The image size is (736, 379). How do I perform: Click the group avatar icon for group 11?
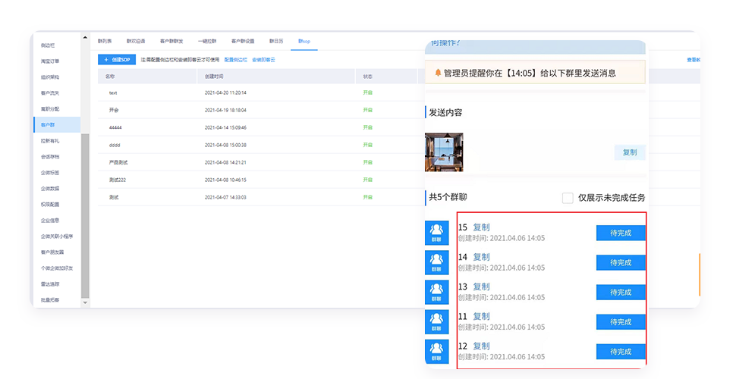436,321
